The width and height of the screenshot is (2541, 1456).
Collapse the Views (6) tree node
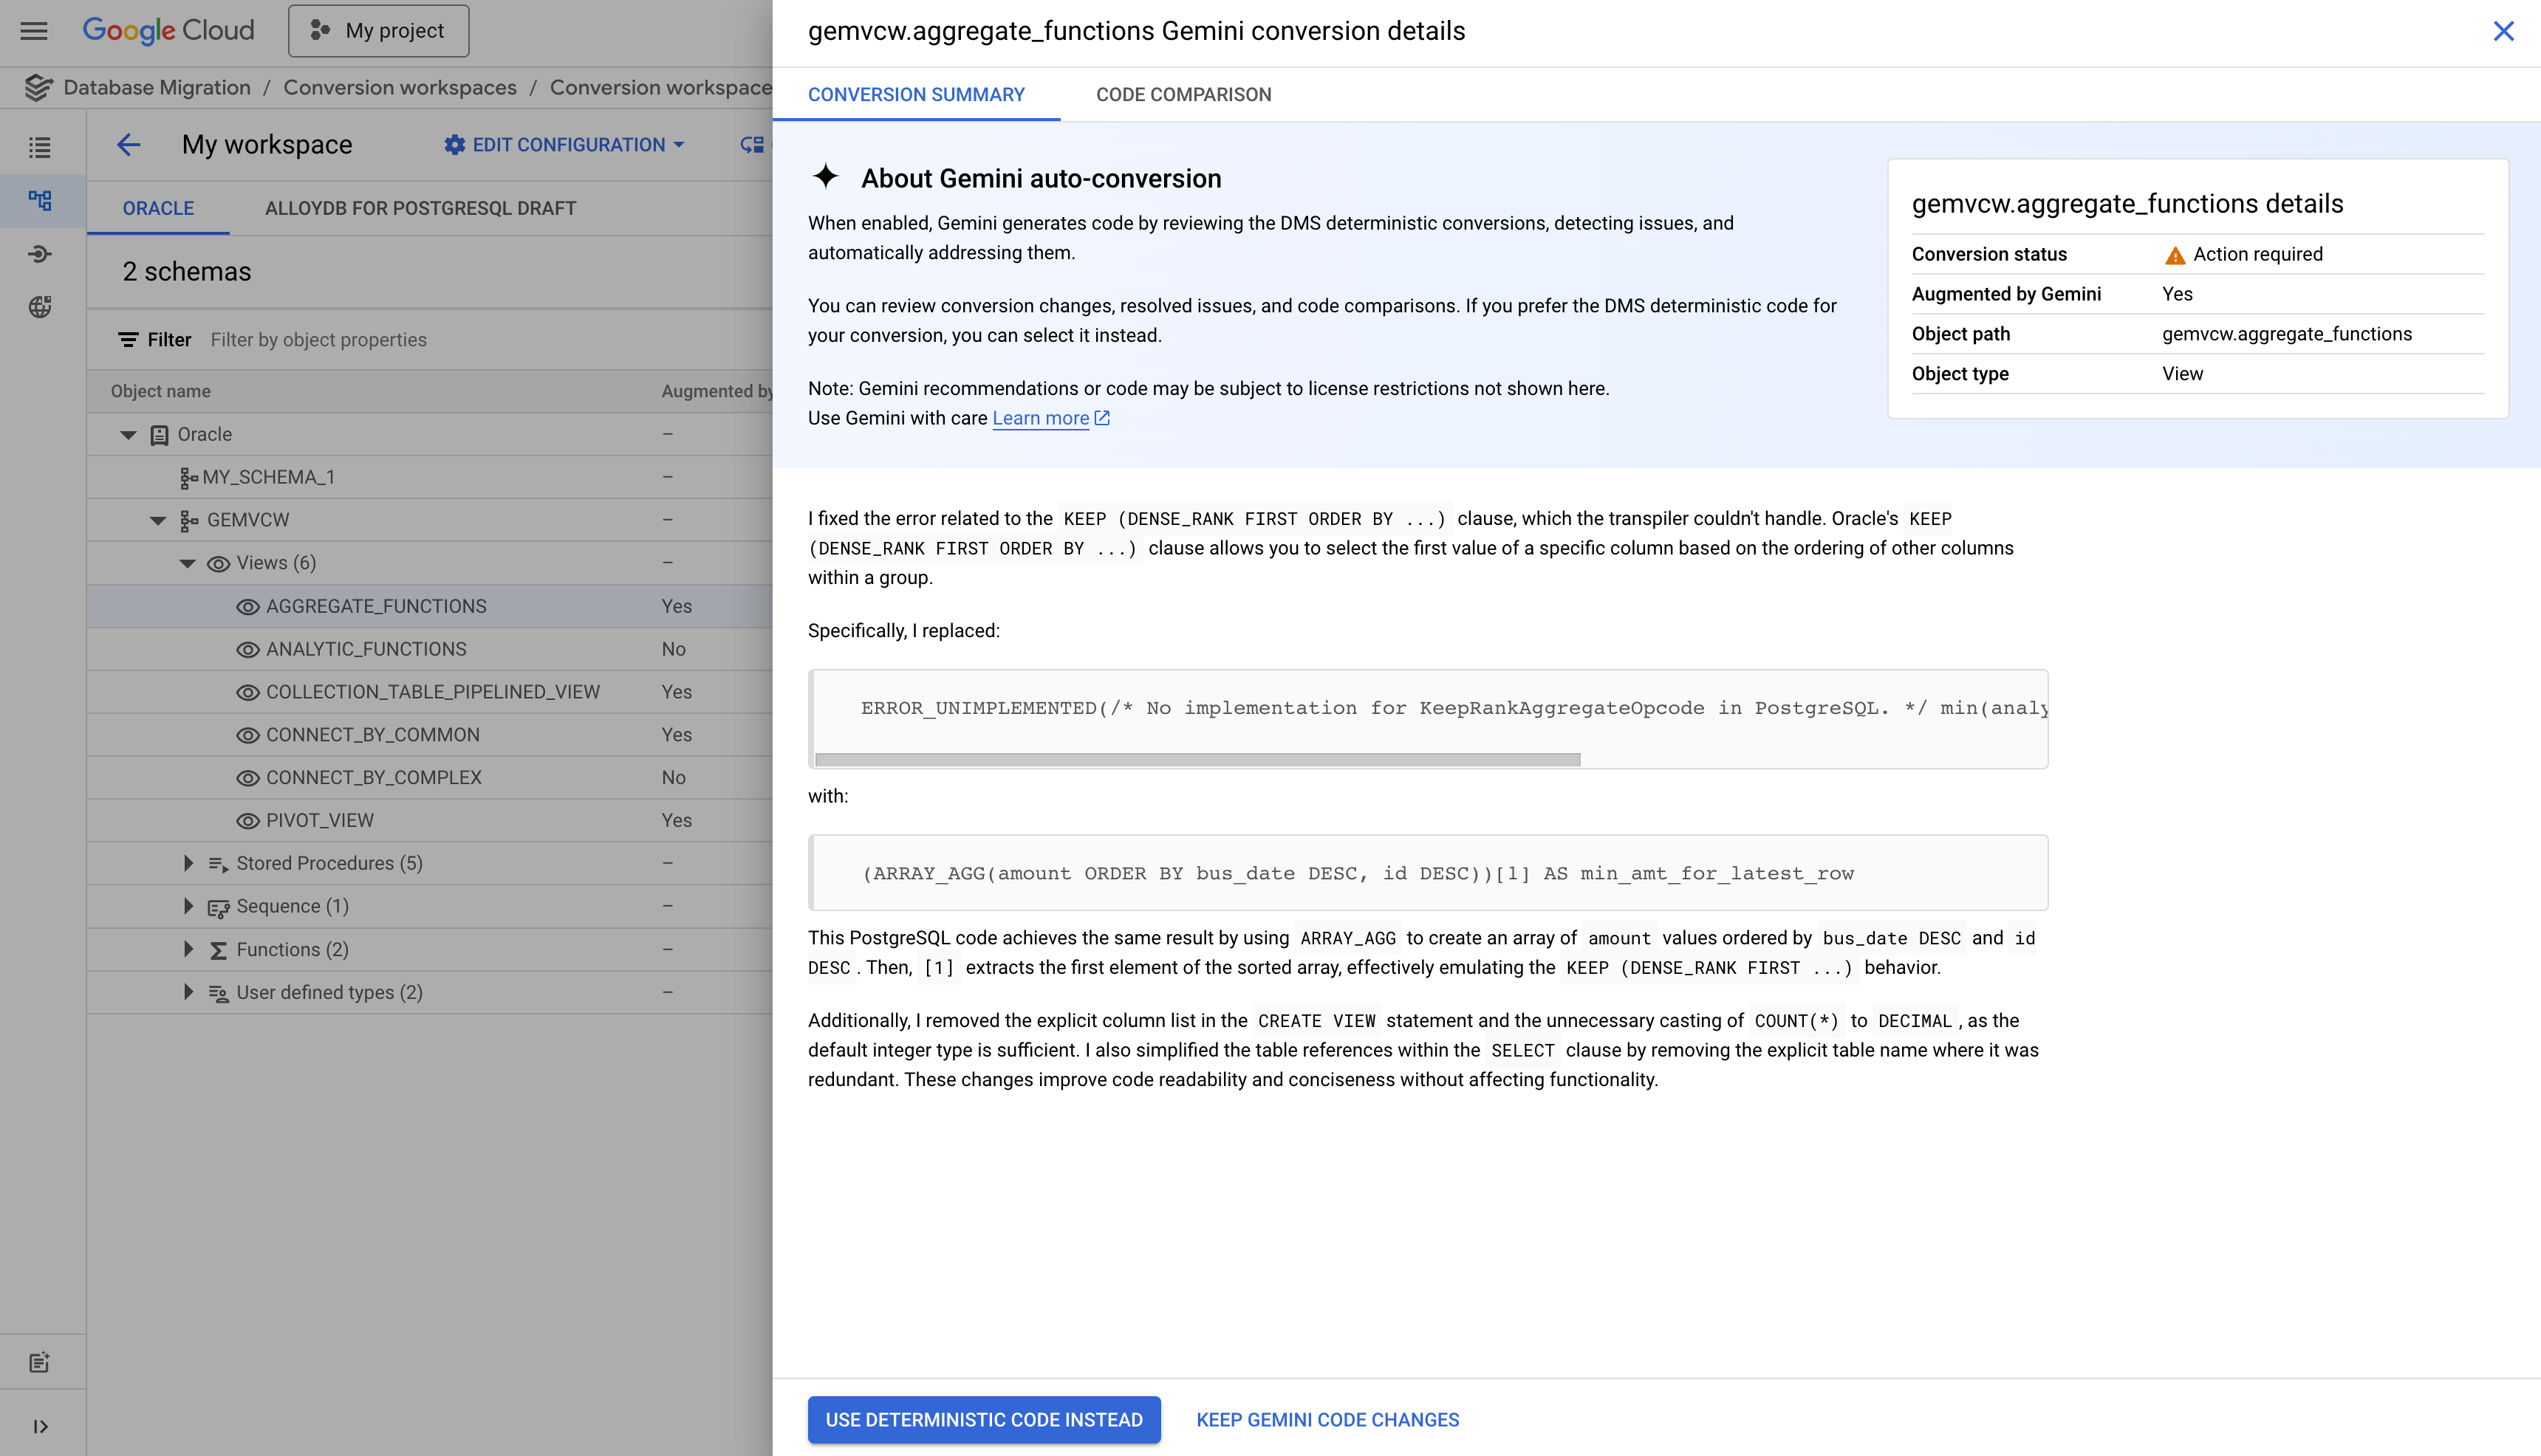[187, 563]
